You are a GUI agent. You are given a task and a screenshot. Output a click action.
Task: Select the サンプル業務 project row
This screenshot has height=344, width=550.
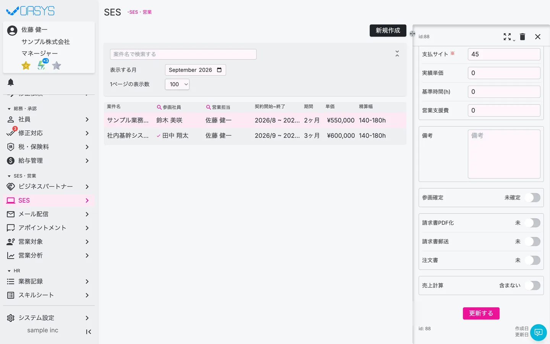click(255, 120)
